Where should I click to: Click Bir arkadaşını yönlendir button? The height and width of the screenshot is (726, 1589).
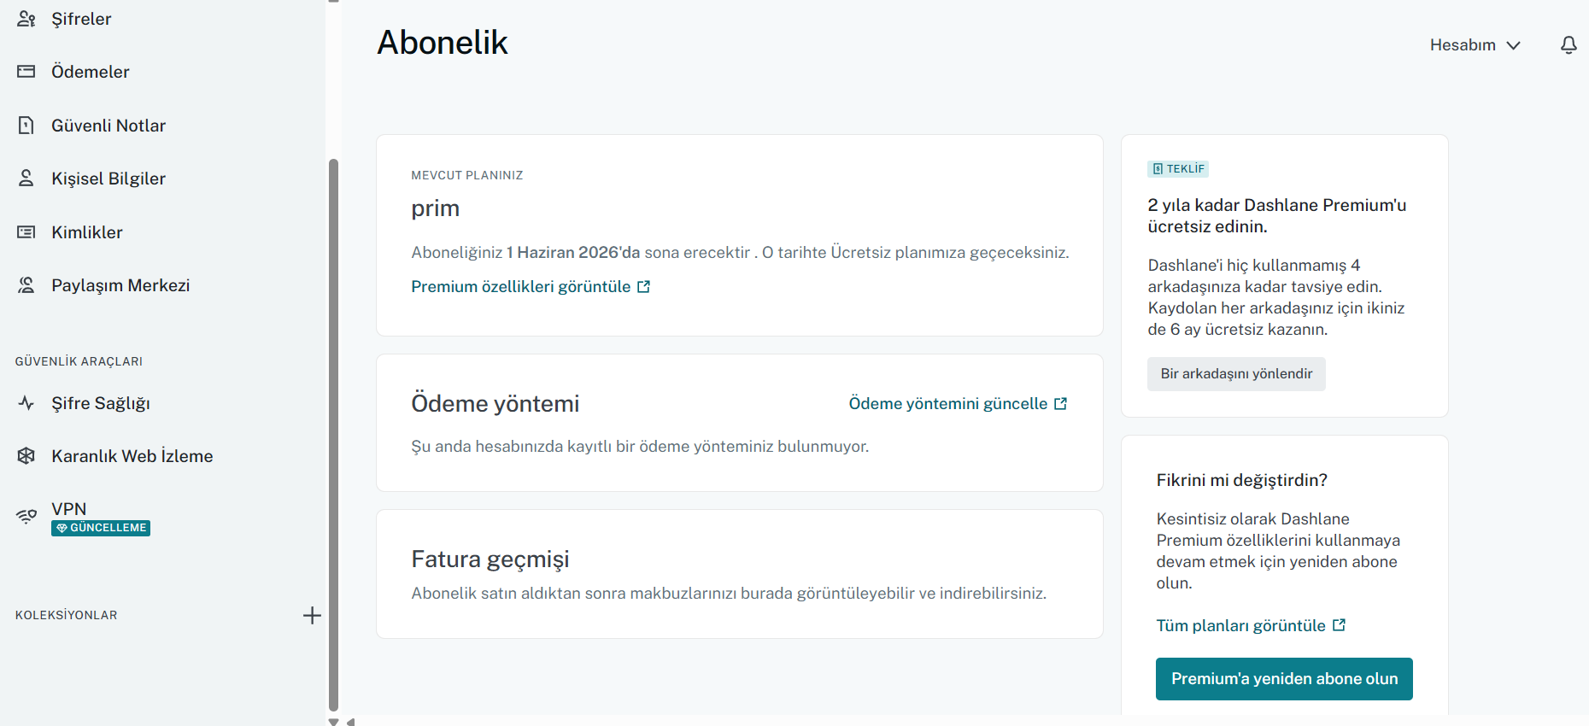coord(1236,374)
